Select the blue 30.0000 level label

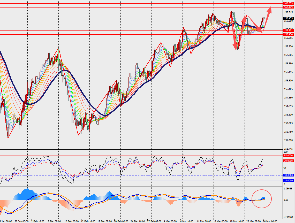tap(288, 175)
